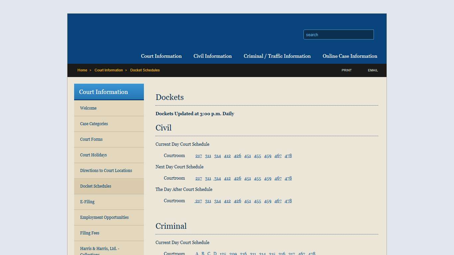This screenshot has width=454, height=255.
Task: Open Court Information from the breadcrumb trail
Action: (x=109, y=70)
